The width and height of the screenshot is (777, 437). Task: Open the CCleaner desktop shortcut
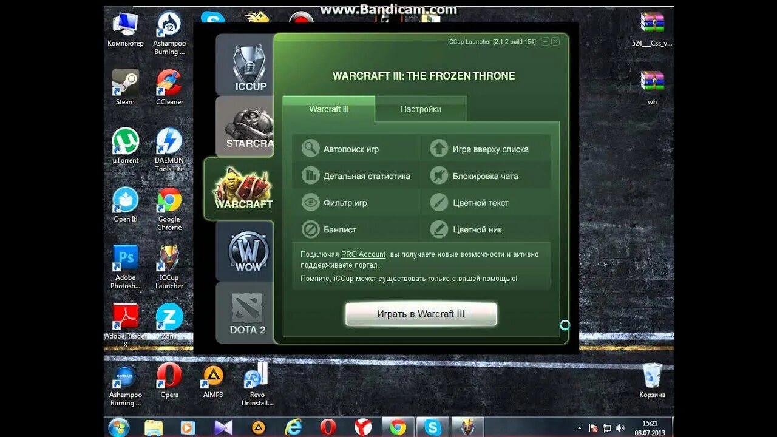tap(169, 87)
